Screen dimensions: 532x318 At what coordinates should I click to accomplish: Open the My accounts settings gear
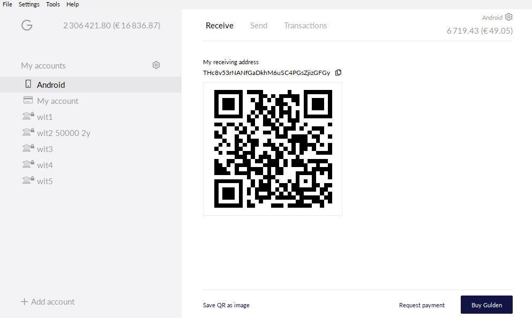(156, 65)
